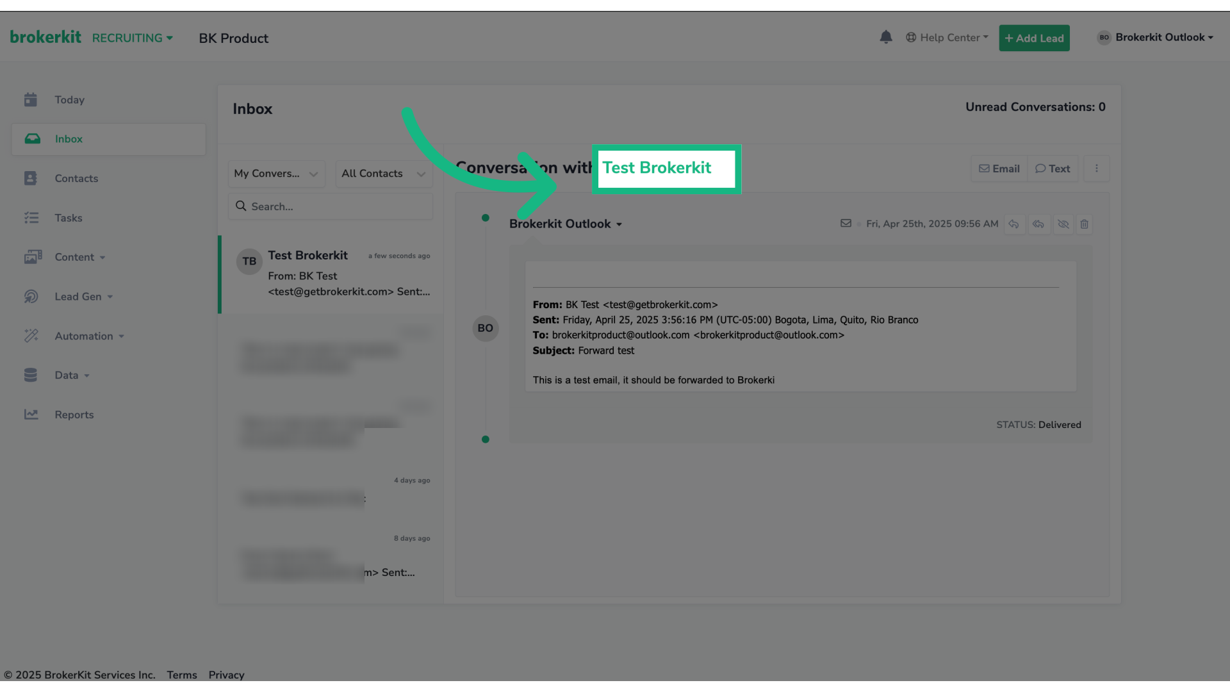This screenshot has width=1230, height=692.
Task: Select the Test Brokerkit conversation
Action: coord(331,274)
